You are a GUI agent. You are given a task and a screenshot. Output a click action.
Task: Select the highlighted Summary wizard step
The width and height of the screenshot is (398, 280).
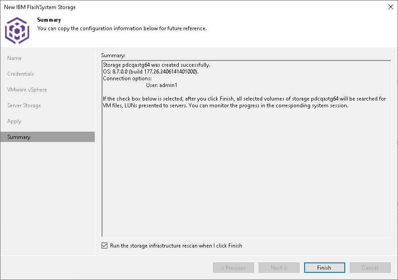point(47,137)
